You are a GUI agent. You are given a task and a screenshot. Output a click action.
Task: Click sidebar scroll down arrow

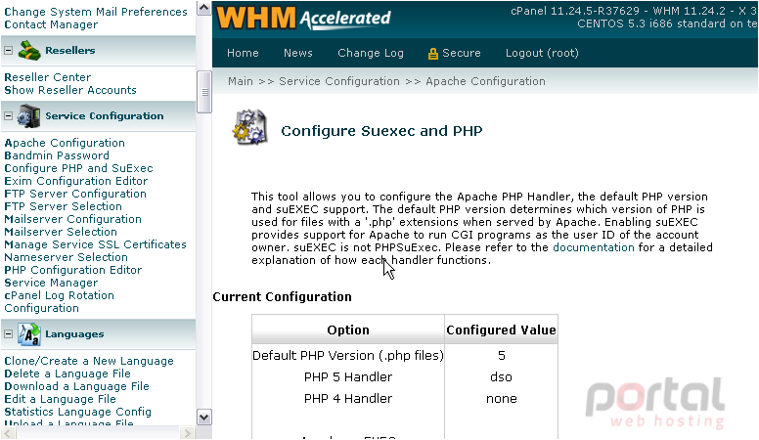click(x=204, y=418)
